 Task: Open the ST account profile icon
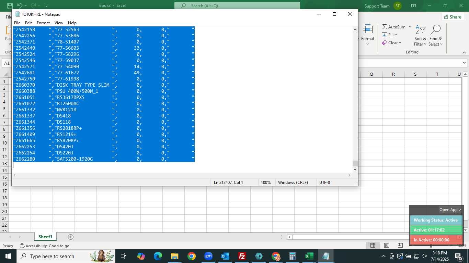coord(398,6)
